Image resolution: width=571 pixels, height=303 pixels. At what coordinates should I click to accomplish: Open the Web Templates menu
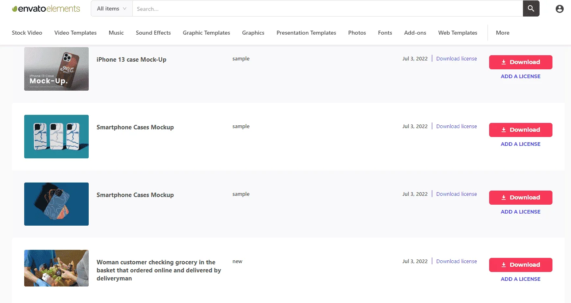(458, 33)
